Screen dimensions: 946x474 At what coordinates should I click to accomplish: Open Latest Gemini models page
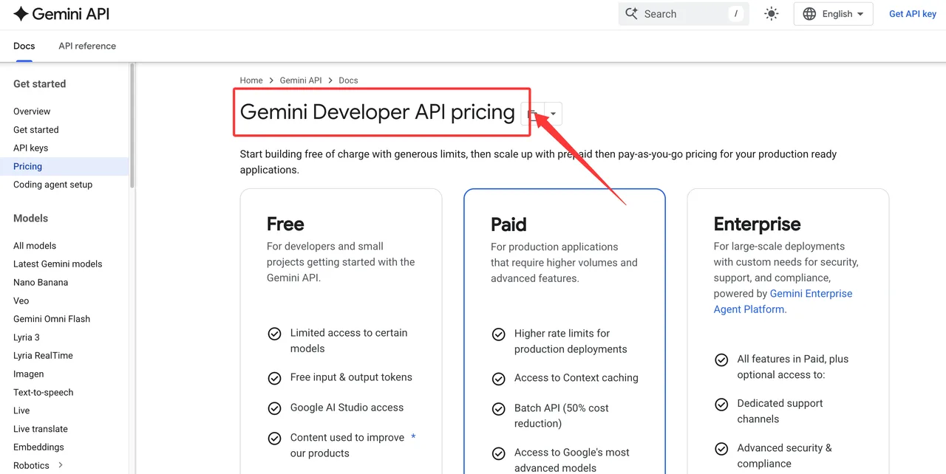[x=58, y=264]
